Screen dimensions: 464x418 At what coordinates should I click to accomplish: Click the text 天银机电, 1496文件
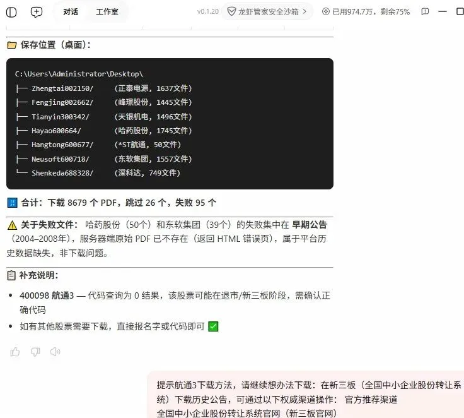(153, 117)
